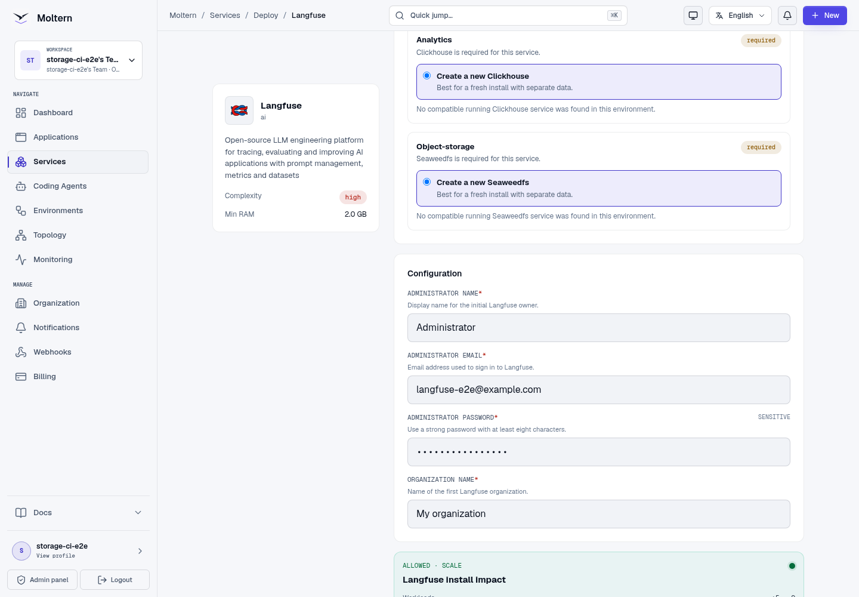859x597 pixels.
Task: Expand the Docs section
Action: point(78,513)
